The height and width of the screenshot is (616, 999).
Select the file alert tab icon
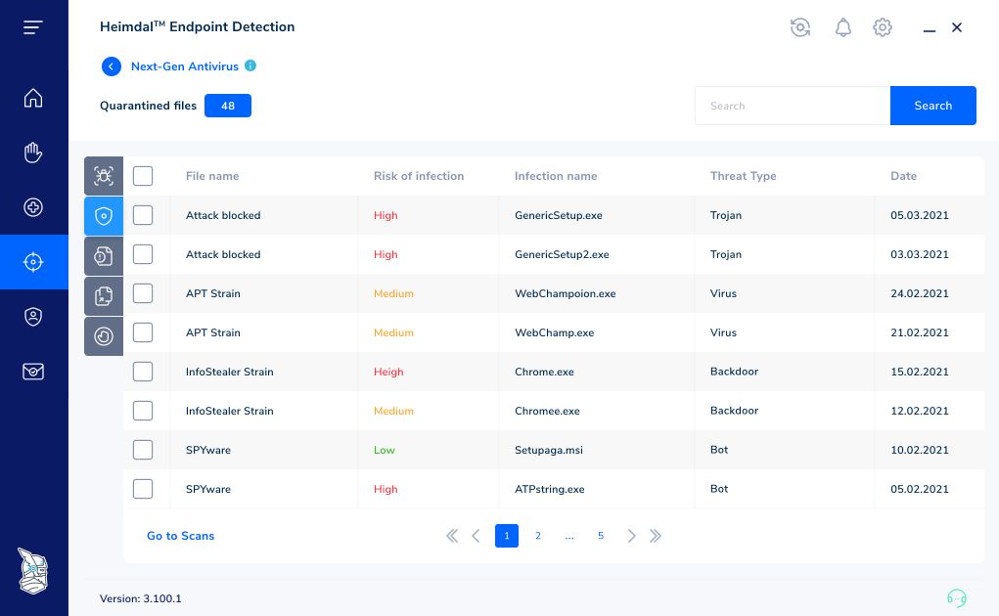[x=104, y=256]
